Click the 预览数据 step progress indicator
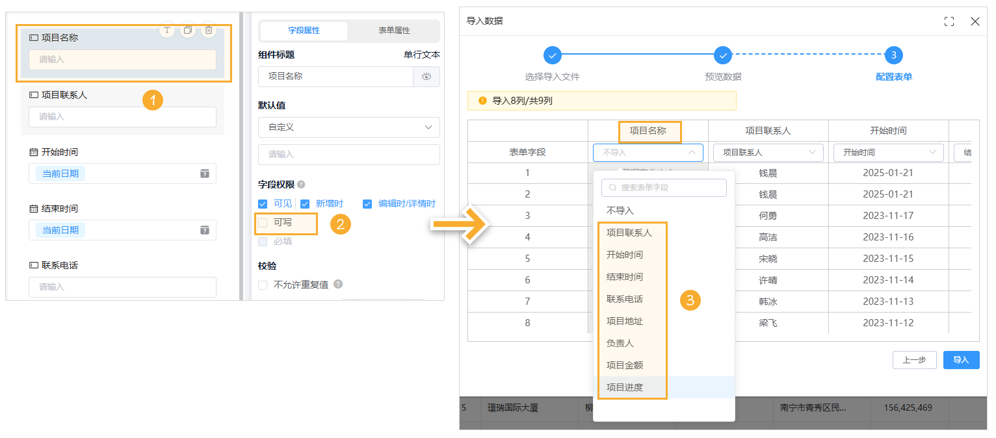996x438 pixels. tap(723, 55)
